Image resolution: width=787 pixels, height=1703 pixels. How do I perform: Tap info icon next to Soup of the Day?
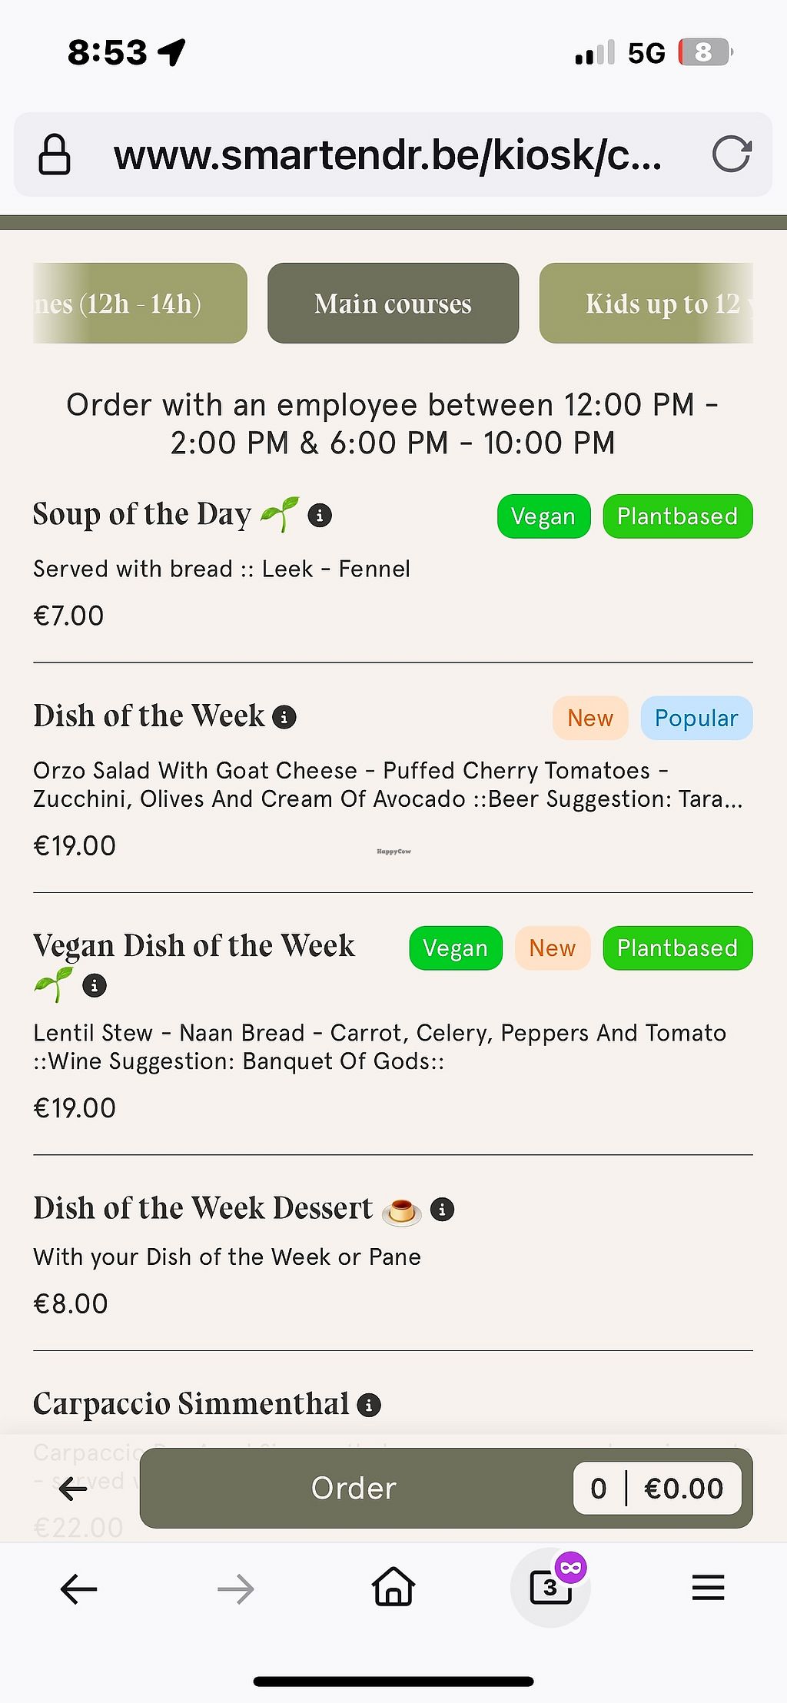click(x=320, y=515)
